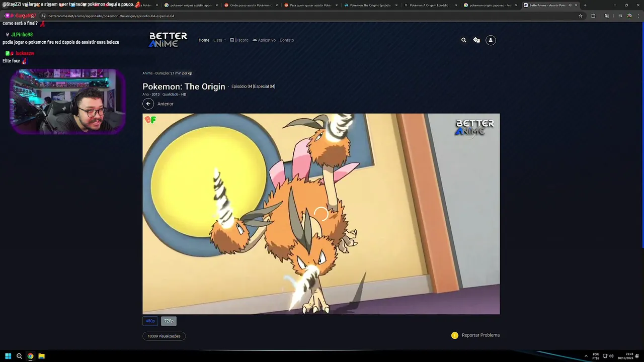This screenshot has height=362, width=644.
Task: Switch to 'Pokemon The Origins Episódio' tab
Action: (370, 5)
